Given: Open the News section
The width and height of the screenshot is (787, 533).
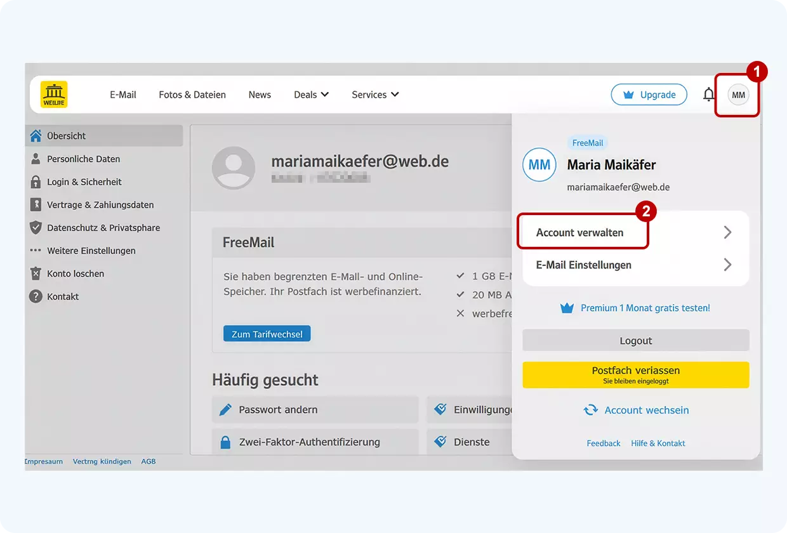Looking at the screenshot, I should coord(260,94).
